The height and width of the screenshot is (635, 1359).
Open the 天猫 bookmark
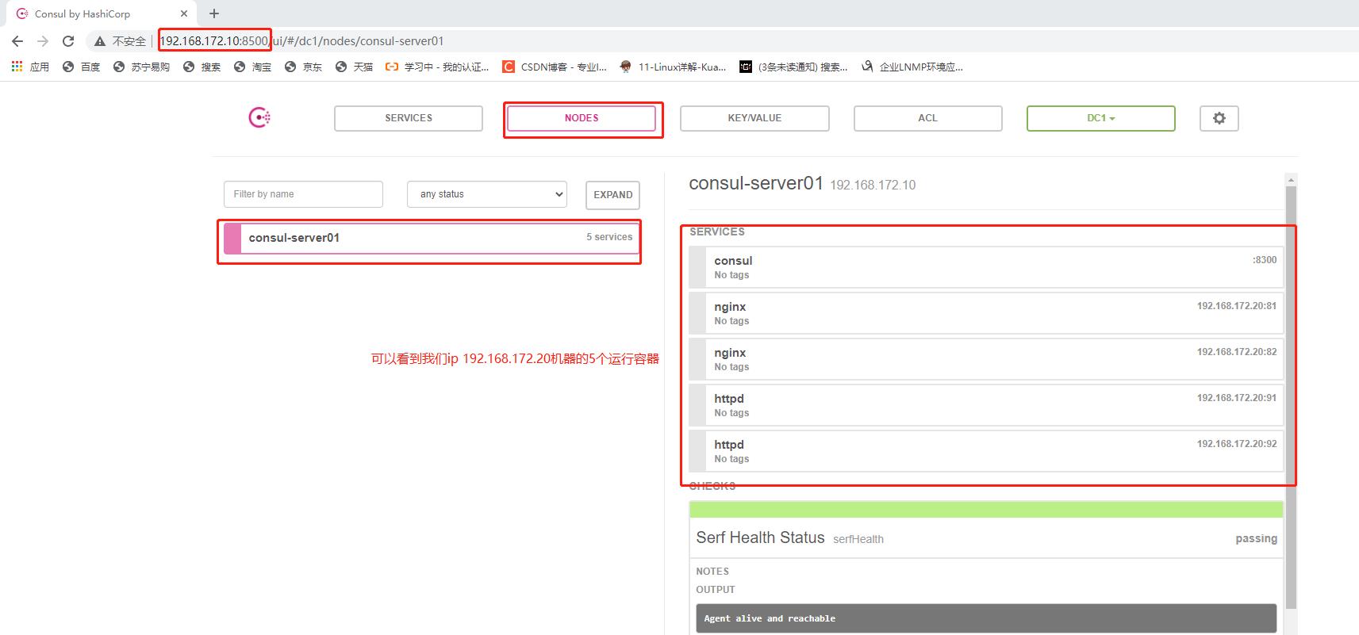(354, 67)
